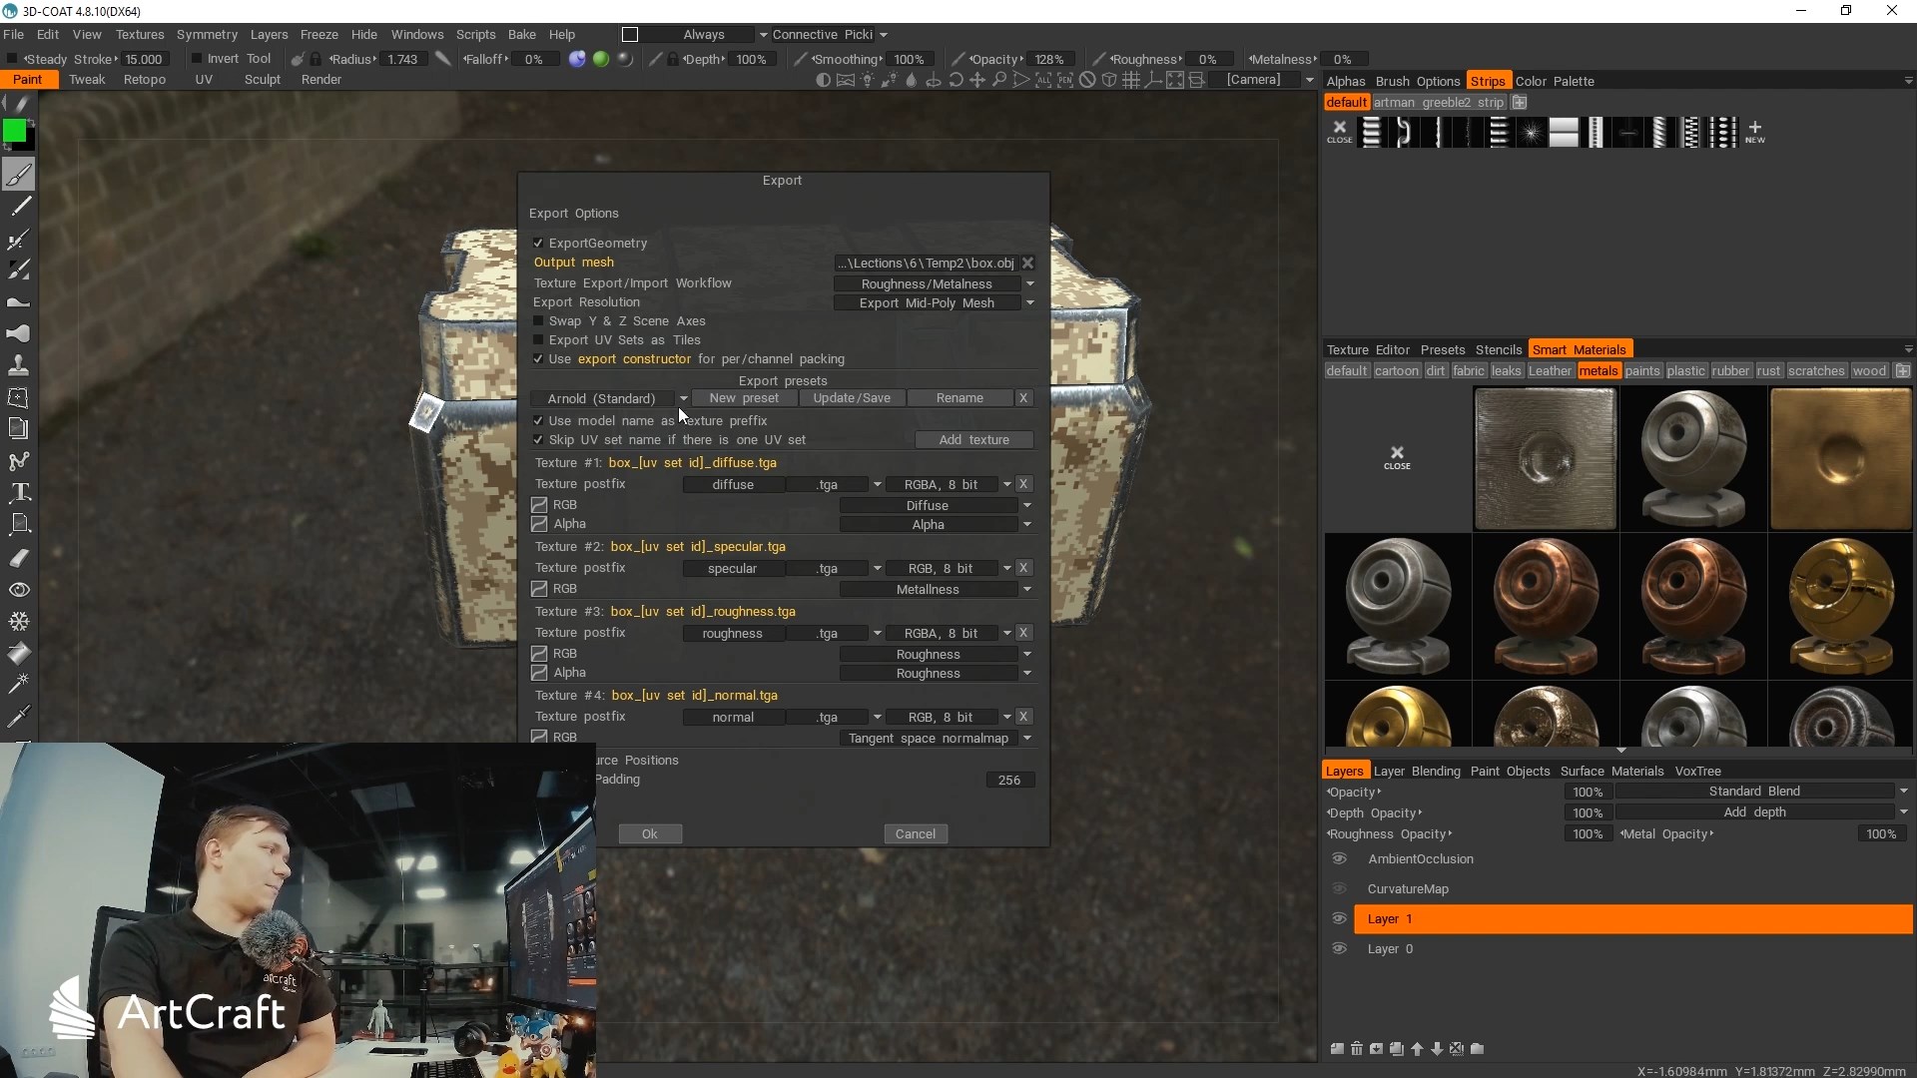Remove Texture #1 with X button
Viewport: 1917px width, 1078px height.
pyautogui.click(x=1023, y=484)
